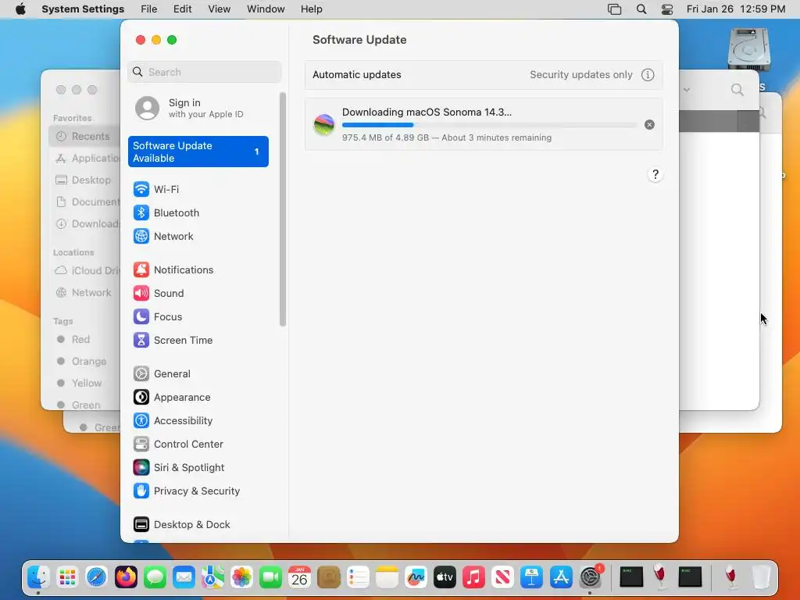
Task: Open Reminders from the Dock
Action: click(x=358, y=577)
